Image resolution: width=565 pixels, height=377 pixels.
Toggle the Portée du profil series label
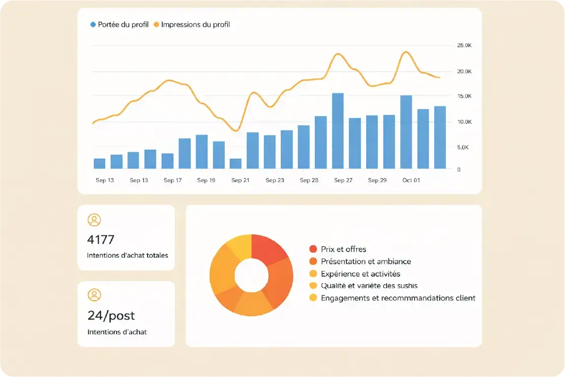tap(123, 24)
